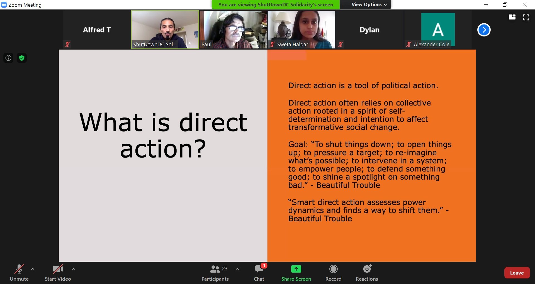This screenshot has height=284, width=535.
Task: Click Alfred T's muted microphone icon
Action: click(67, 44)
